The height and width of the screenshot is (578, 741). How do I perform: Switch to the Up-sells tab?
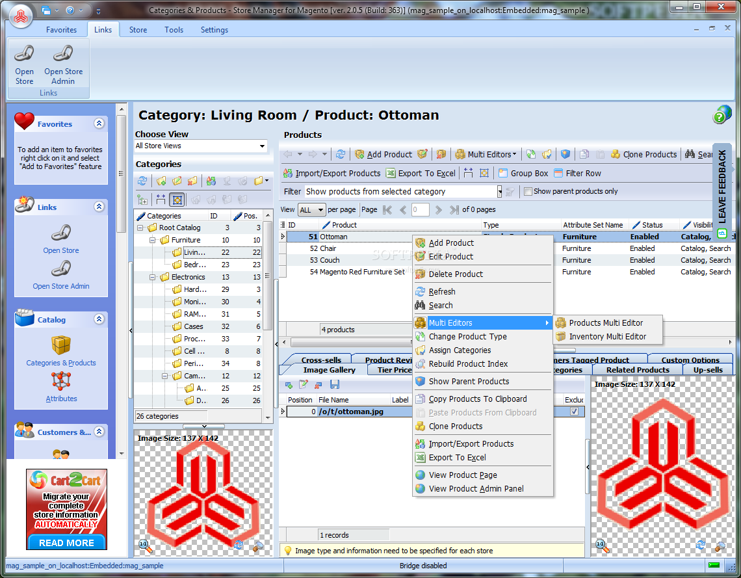click(x=708, y=370)
